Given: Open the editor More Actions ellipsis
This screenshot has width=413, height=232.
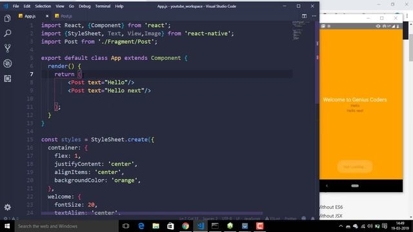Looking at the screenshot, I should (x=314, y=16).
